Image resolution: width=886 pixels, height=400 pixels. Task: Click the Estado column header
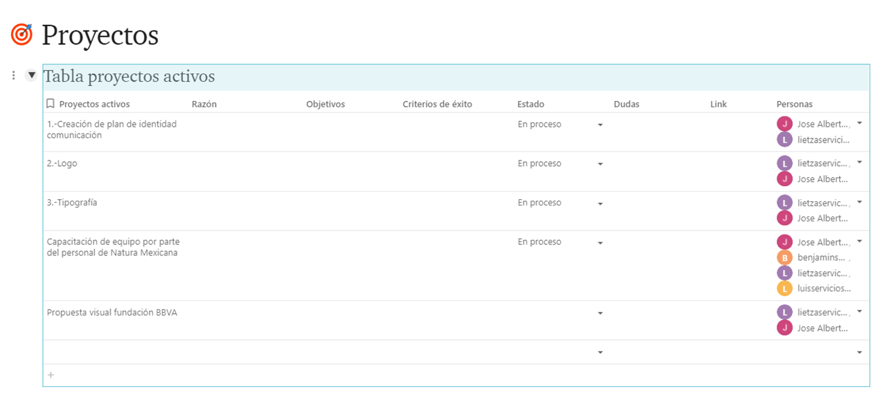[x=531, y=104]
